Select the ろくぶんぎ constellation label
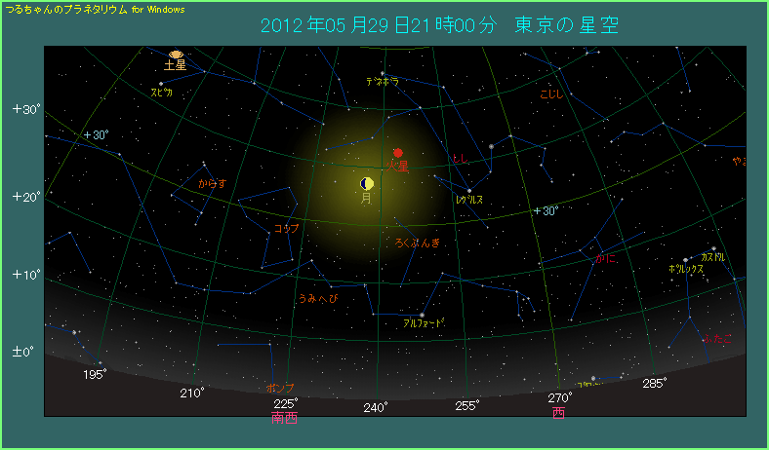This screenshot has height=450, width=769. (x=418, y=243)
